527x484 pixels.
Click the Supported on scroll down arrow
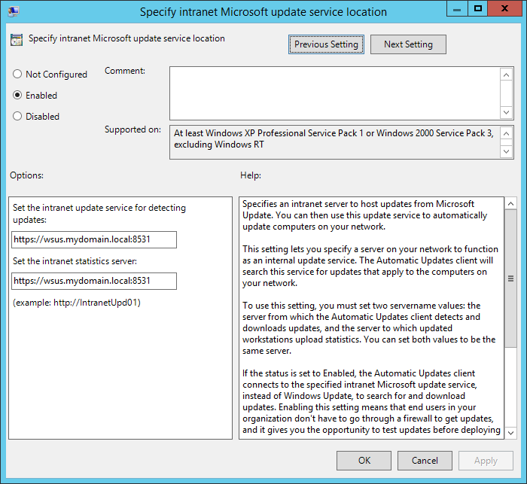507,152
